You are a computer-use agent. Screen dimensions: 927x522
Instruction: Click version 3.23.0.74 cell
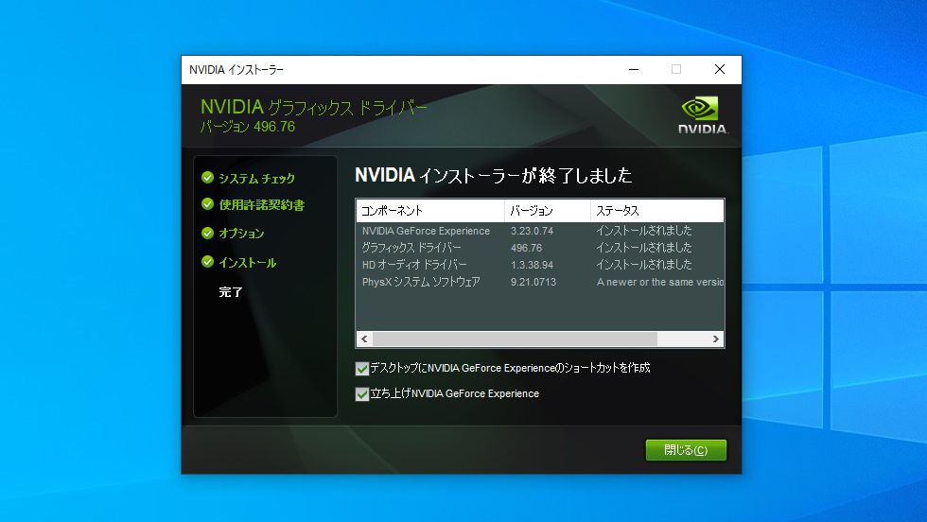tap(532, 231)
